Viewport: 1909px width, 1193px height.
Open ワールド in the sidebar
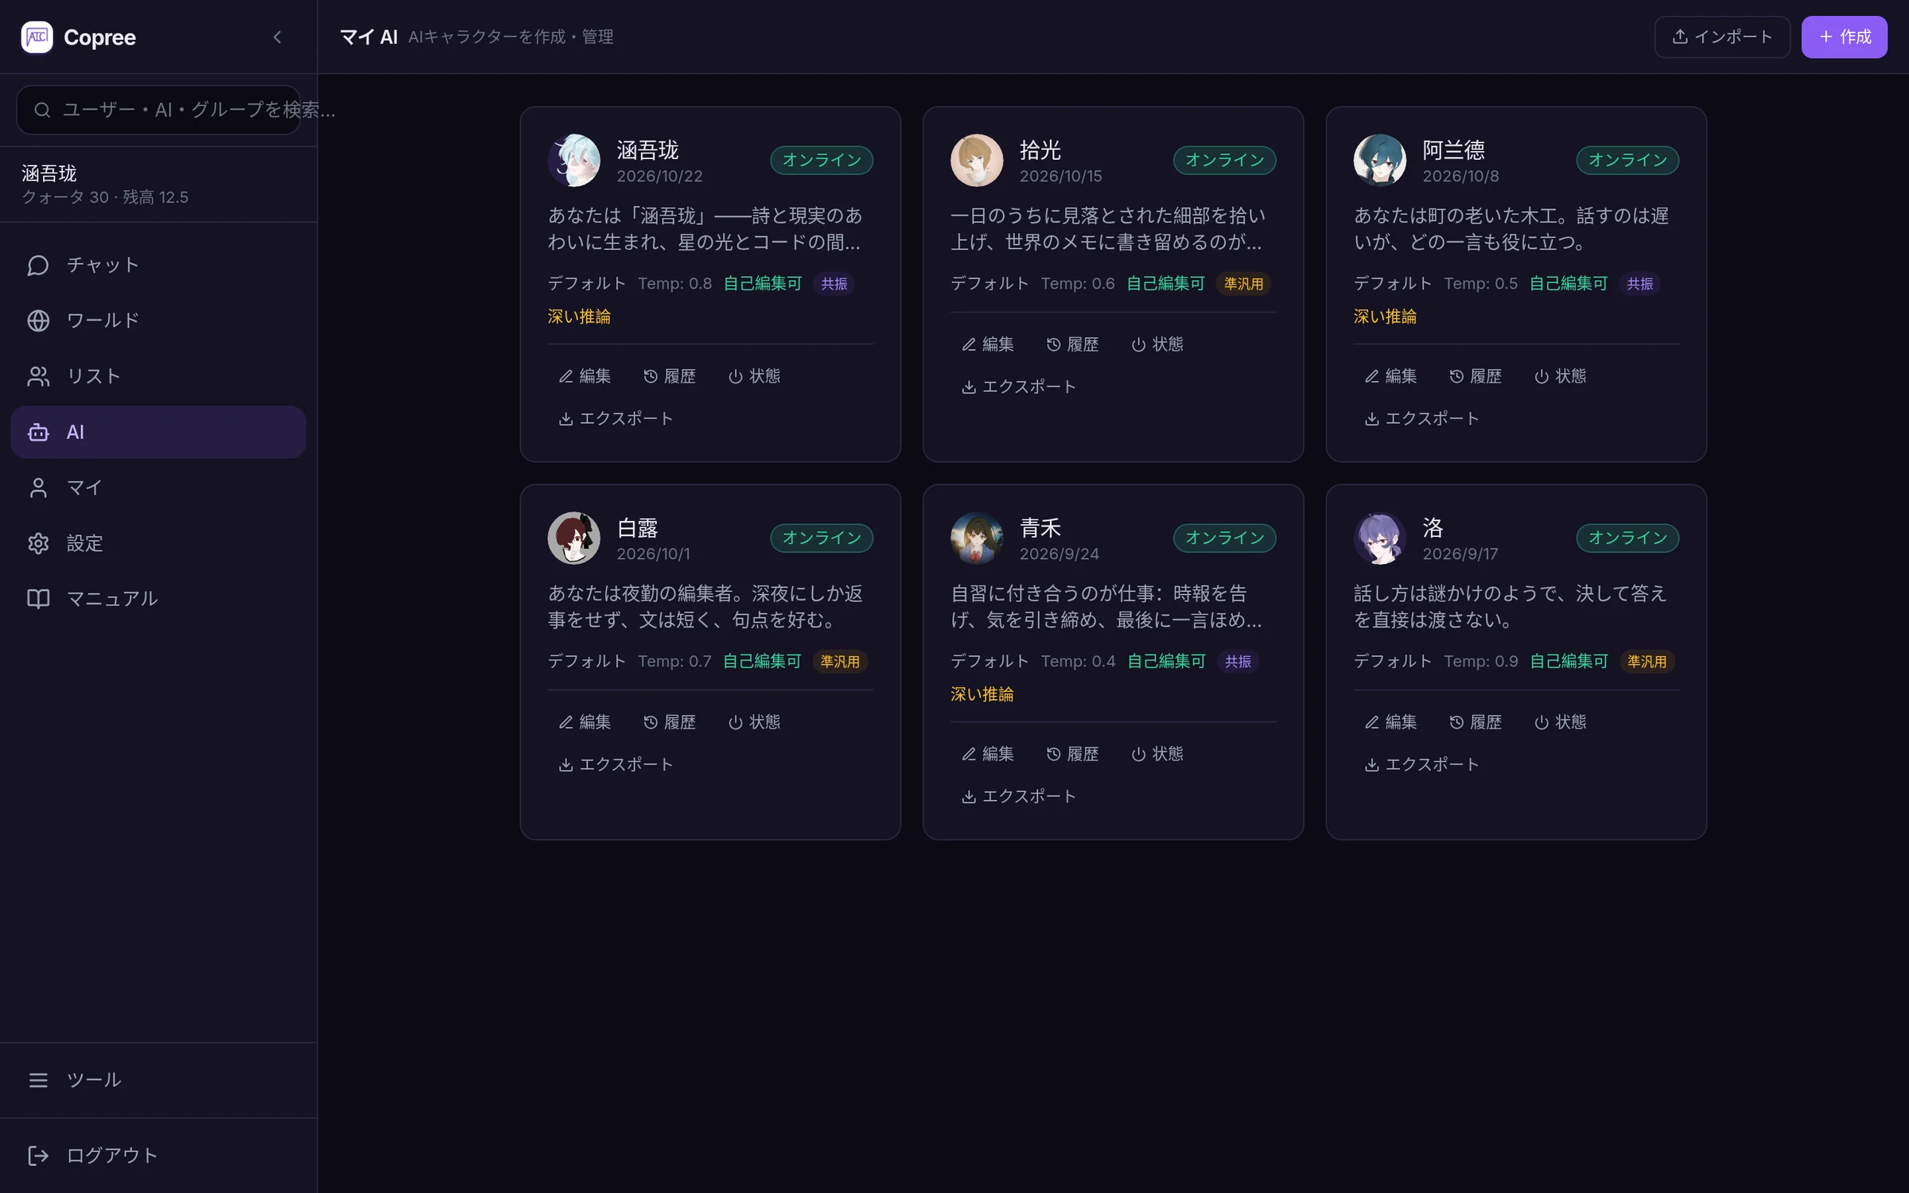click(158, 321)
